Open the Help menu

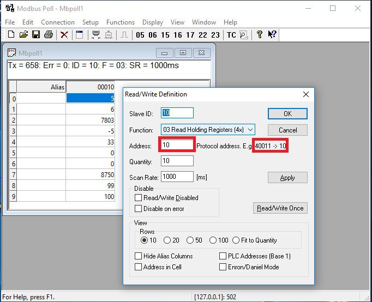click(x=230, y=22)
